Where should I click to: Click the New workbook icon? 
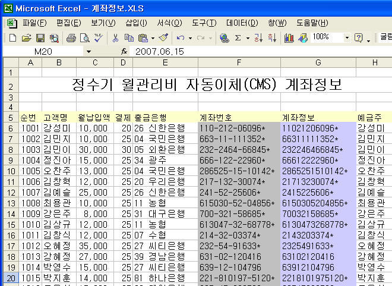(x=12, y=38)
